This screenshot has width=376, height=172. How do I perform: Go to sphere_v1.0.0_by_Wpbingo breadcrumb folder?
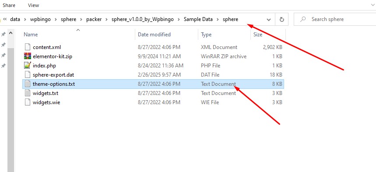tap(143, 19)
